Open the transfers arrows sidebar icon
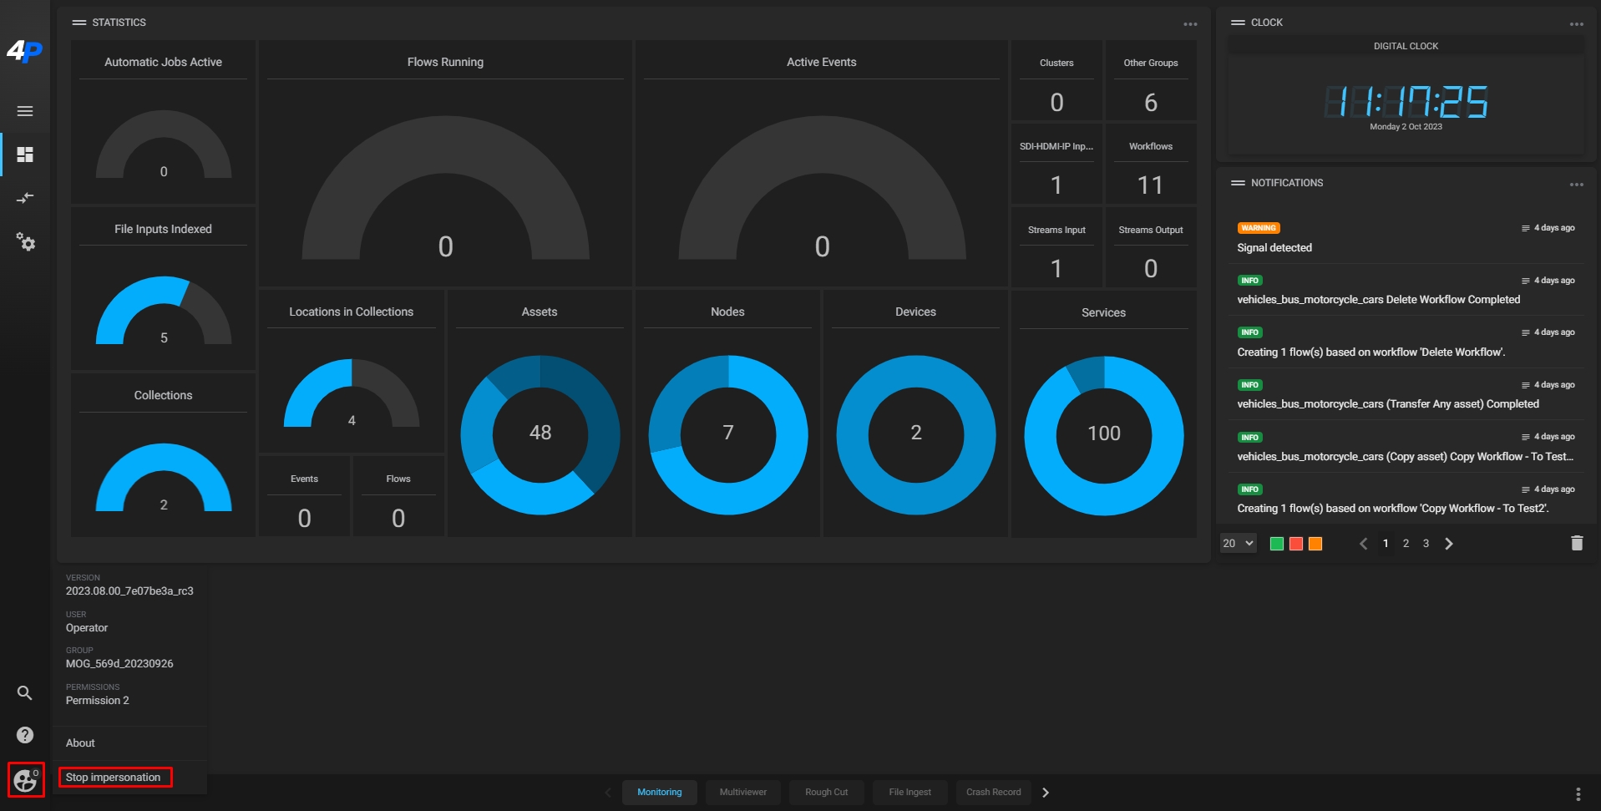This screenshot has height=811, width=1601. click(25, 198)
